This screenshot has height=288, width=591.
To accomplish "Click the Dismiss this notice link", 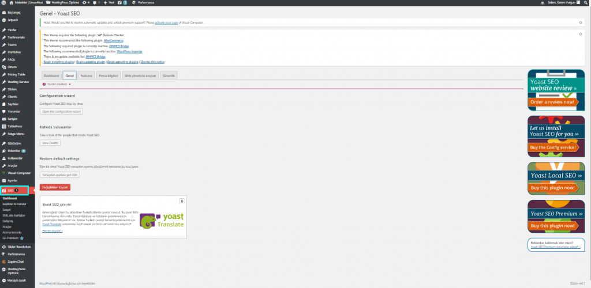I will click(x=152, y=62).
